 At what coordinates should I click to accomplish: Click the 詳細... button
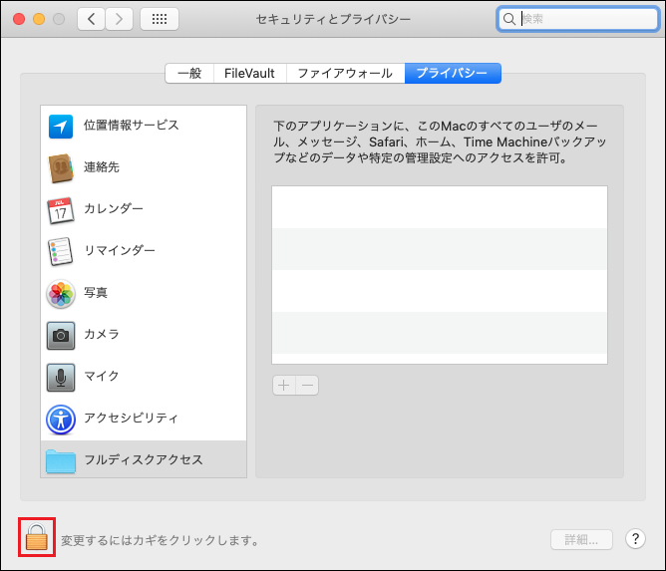[x=581, y=539]
